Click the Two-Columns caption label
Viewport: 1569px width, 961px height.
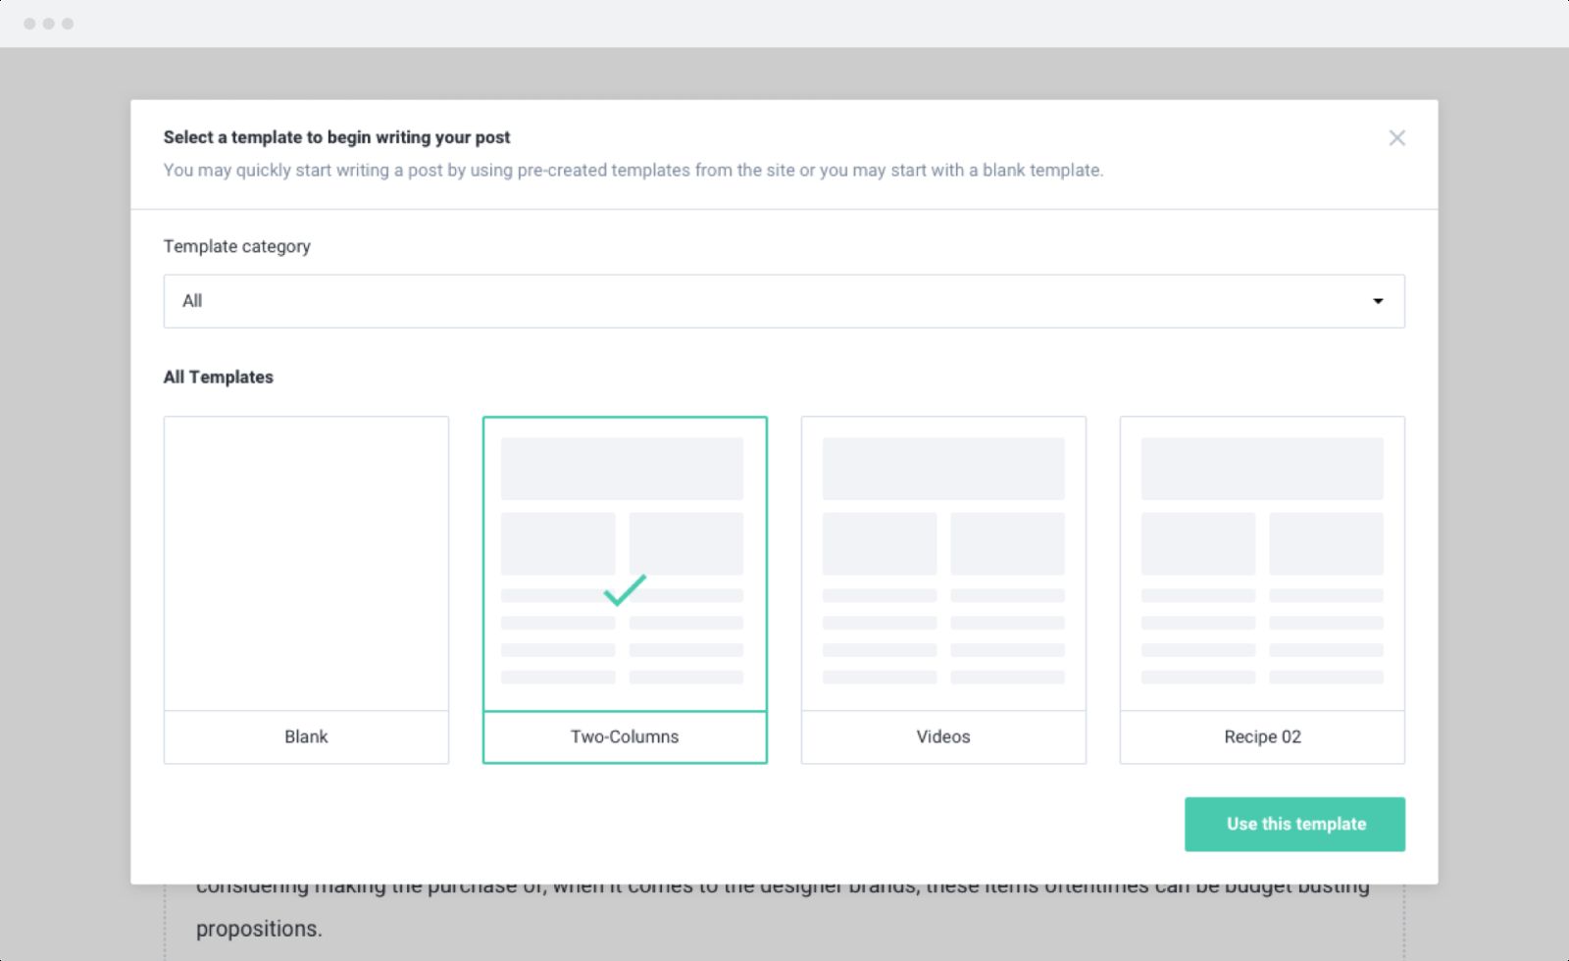(625, 736)
